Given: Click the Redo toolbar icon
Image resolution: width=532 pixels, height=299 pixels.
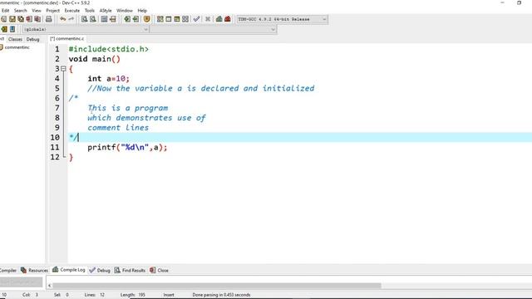Looking at the screenshot, I should tap(71, 19).
